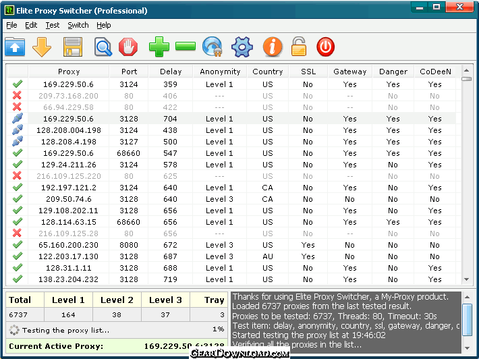Click the log panel scrollbar thumb
Viewport: 479px width, 359px height.
(467, 320)
